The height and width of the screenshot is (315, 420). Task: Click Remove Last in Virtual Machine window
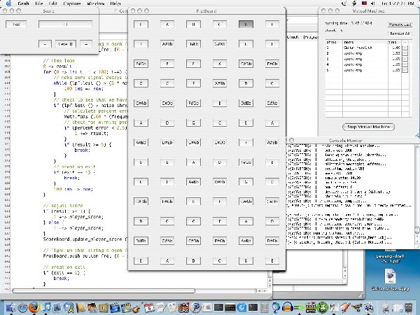coord(400,24)
